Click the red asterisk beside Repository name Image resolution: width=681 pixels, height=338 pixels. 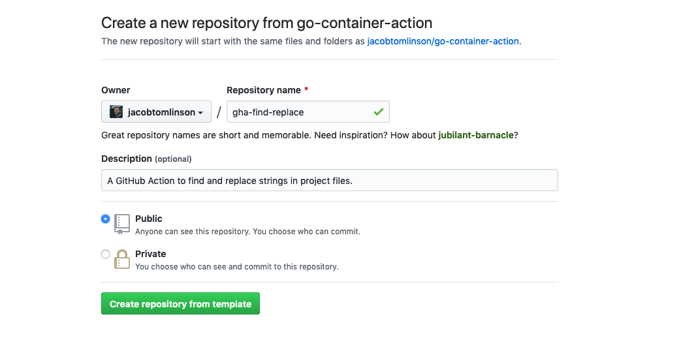[x=307, y=90]
